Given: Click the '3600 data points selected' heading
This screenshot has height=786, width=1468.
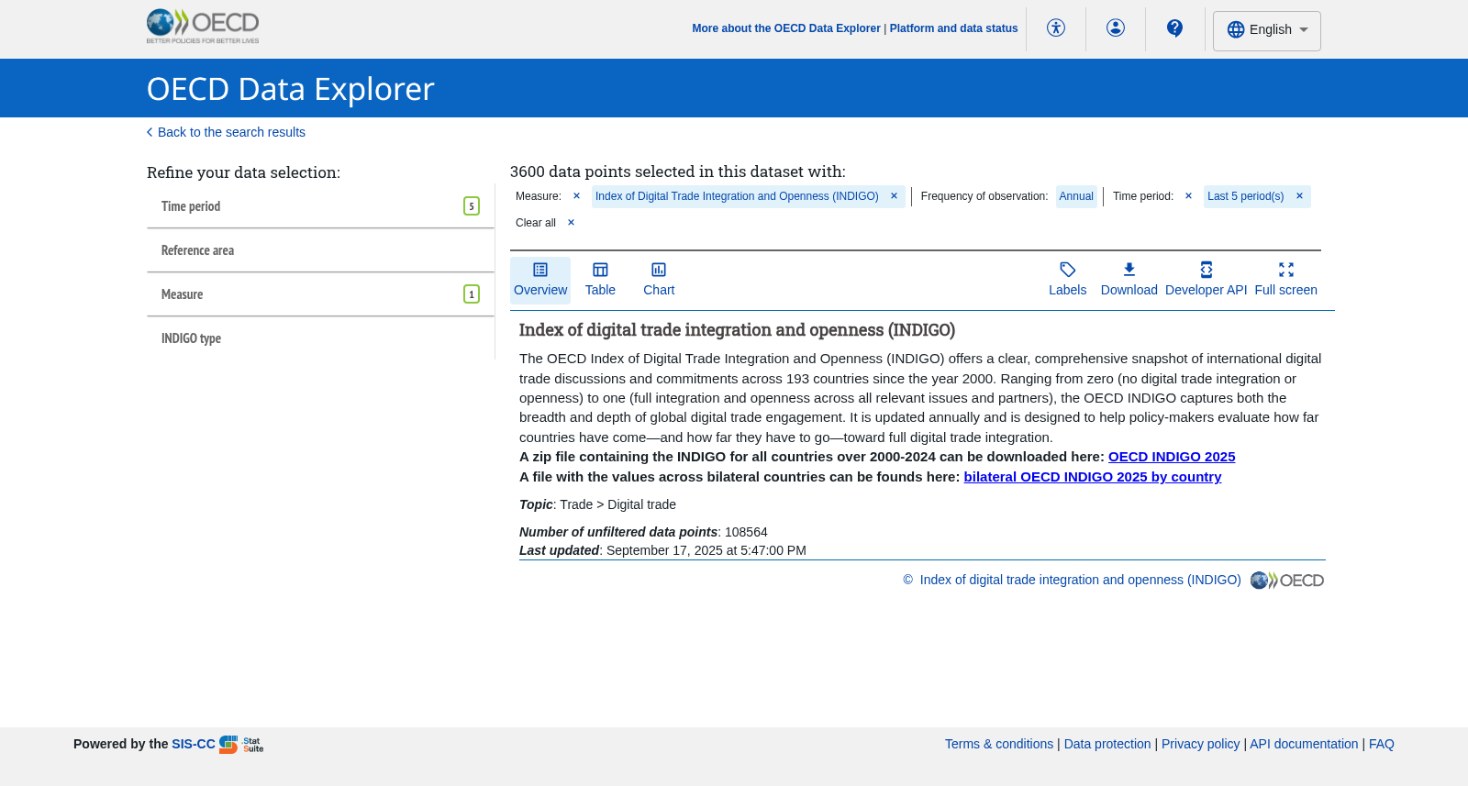Looking at the screenshot, I should [678, 172].
